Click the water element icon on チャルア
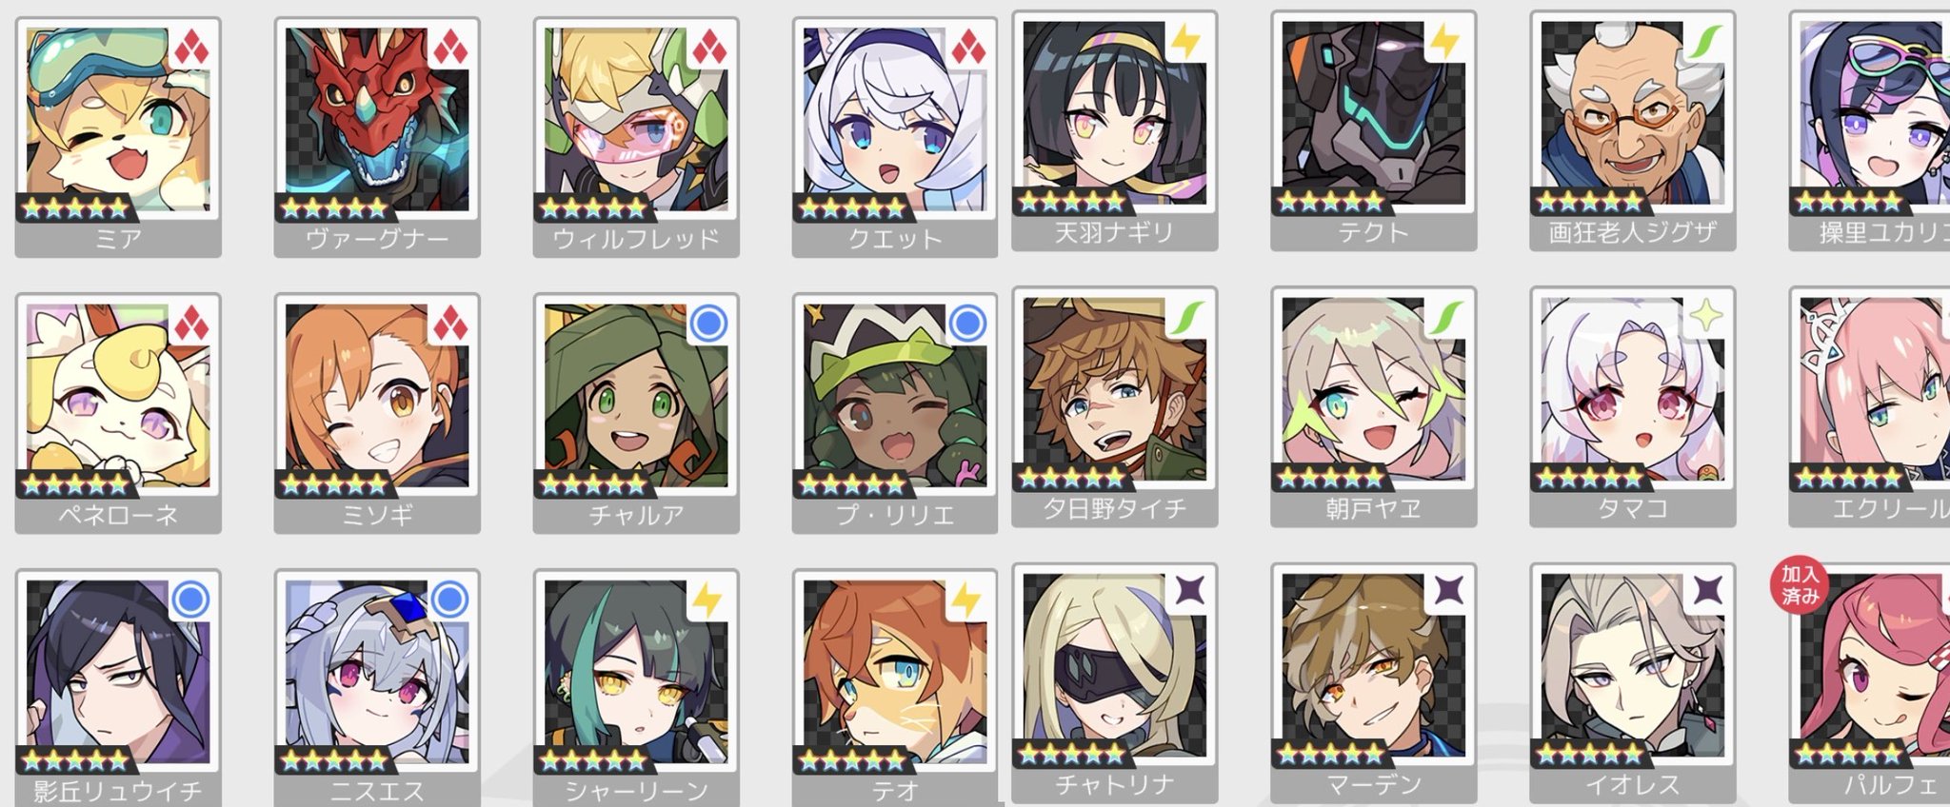The image size is (1950, 807). (707, 324)
